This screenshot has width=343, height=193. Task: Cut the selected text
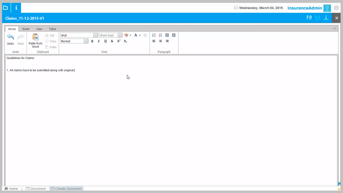tap(50, 35)
